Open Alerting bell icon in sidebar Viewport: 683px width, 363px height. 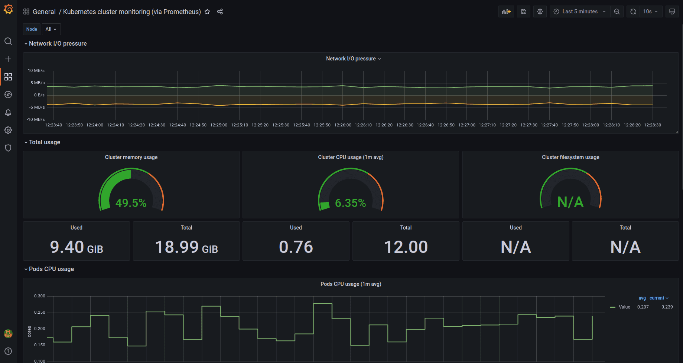coord(8,112)
